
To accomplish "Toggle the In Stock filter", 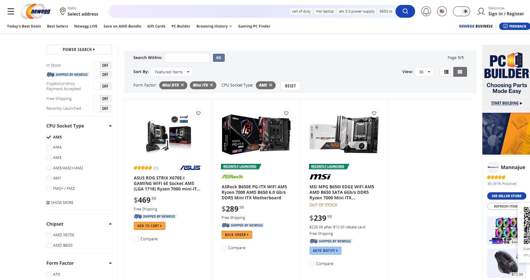I will pyautogui.click(x=102, y=65).
